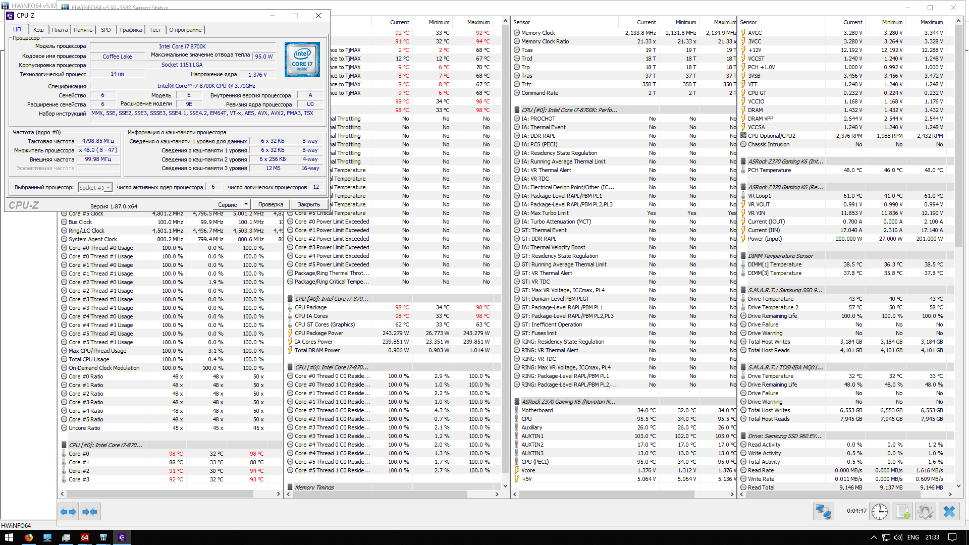Click the blue X close sensors icon
The image size is (969, 545).
(949, 512)
